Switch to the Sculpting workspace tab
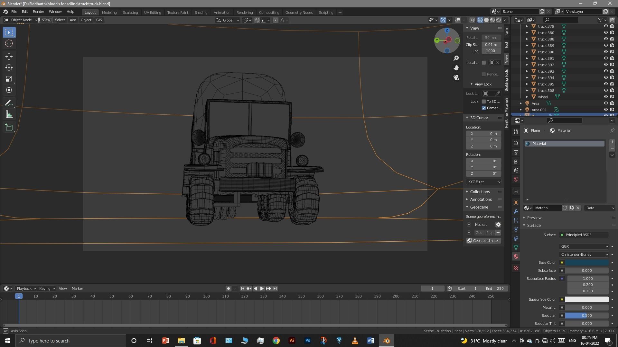Image resolution: width=618 pixels, height=347 pixels. (x=130, y=12)
